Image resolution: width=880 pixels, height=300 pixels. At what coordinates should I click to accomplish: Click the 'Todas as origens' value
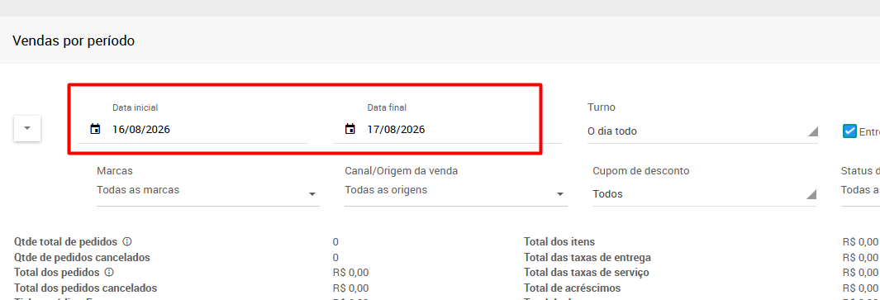[386, 190]
